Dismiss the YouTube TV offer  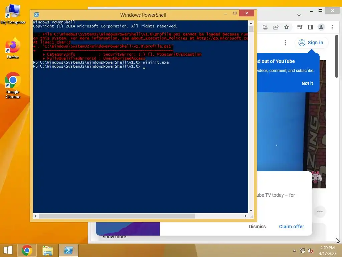tap(258, 227)
